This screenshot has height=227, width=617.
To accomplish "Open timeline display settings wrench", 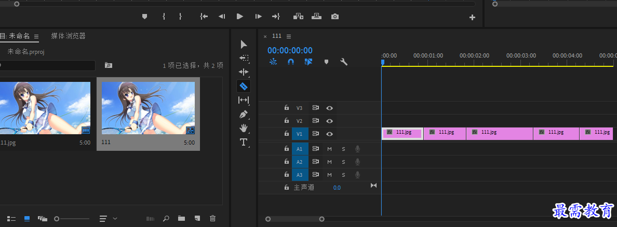I will point(343,62).
